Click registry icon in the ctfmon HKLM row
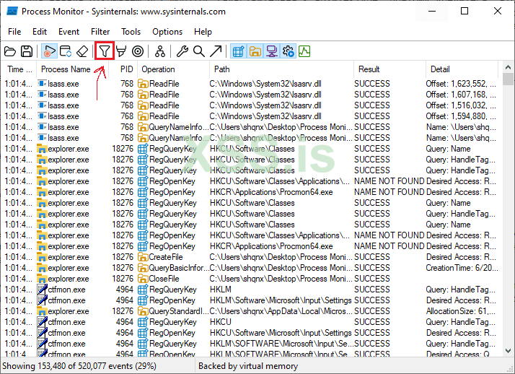This screenshot has width=515, height=374. click(x=143, y=290)
